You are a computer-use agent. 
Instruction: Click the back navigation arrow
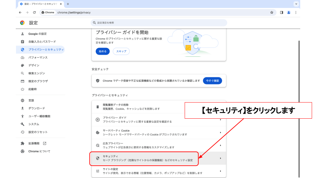[20, 13]
